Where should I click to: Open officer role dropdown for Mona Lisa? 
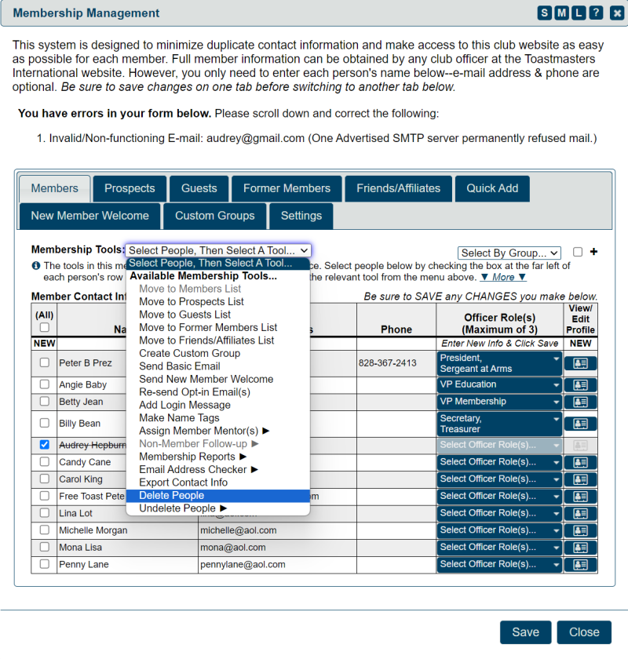tap(499, 548)
